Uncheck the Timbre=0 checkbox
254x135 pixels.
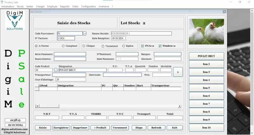point(160,46)
